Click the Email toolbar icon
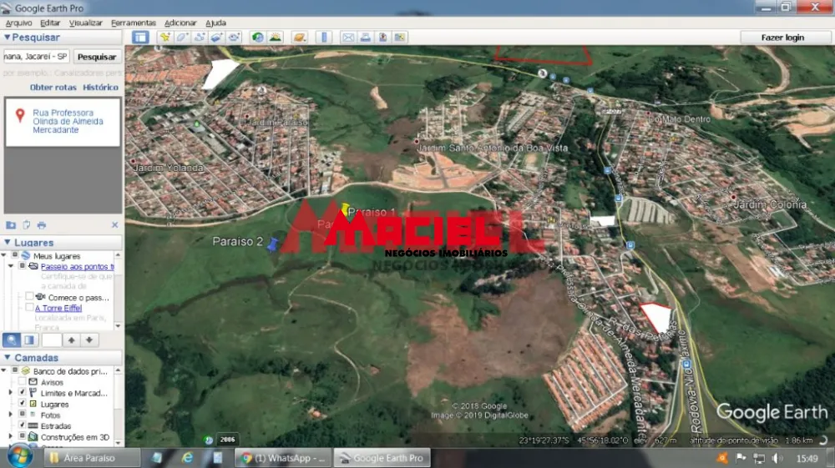This screenshot has height=468, width=835. pos(347,38)
